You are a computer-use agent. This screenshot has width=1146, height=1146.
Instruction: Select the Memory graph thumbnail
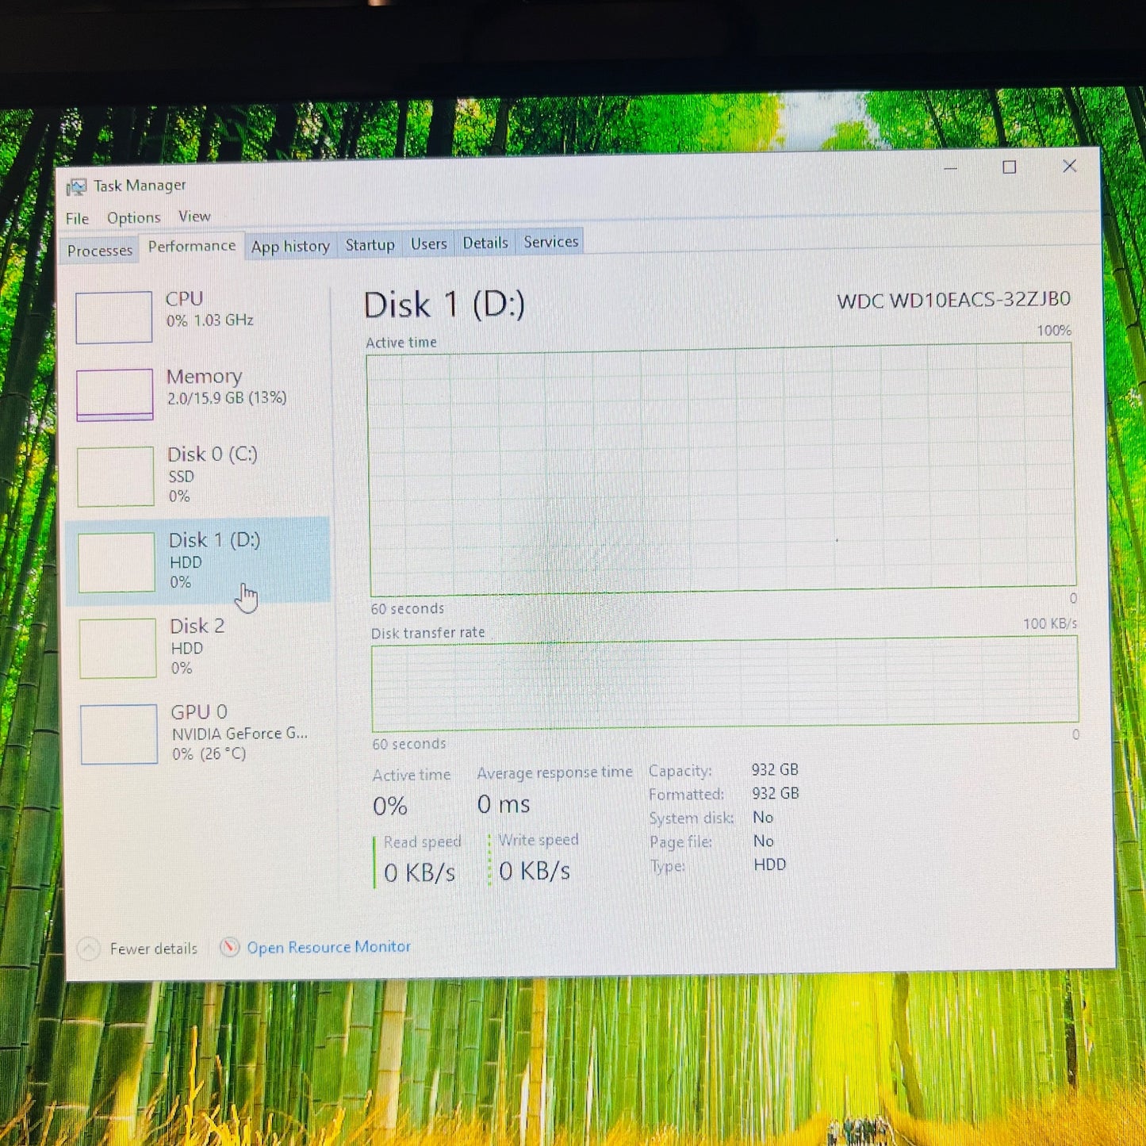[115, 394]
